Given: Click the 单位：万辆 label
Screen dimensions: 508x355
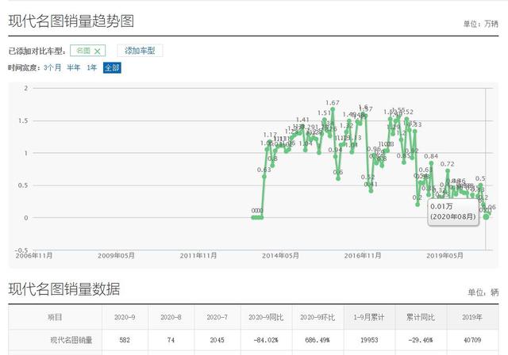Looking at the screenshot, I should click(480, 24).
